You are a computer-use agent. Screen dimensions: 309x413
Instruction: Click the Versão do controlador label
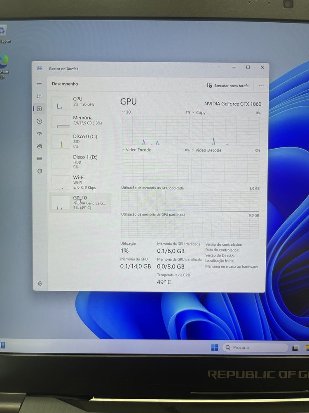224,244
